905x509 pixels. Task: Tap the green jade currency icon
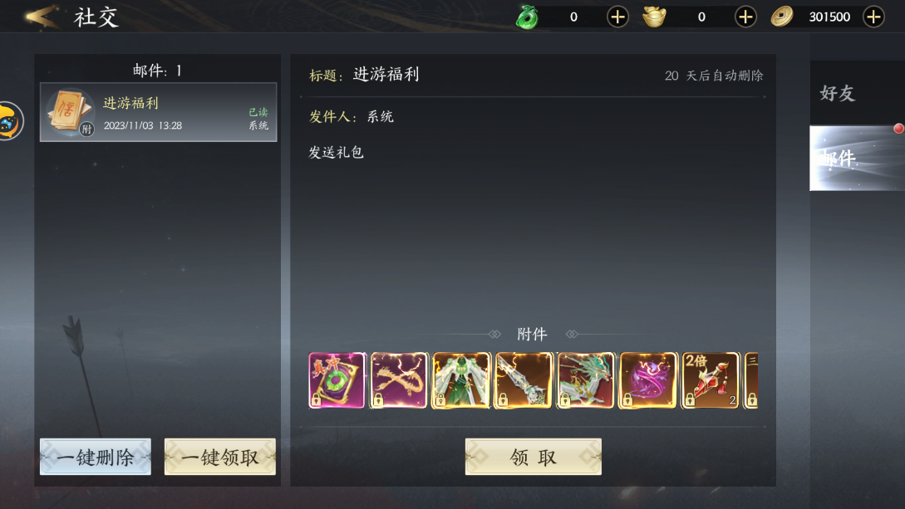[x=527, y=17]
